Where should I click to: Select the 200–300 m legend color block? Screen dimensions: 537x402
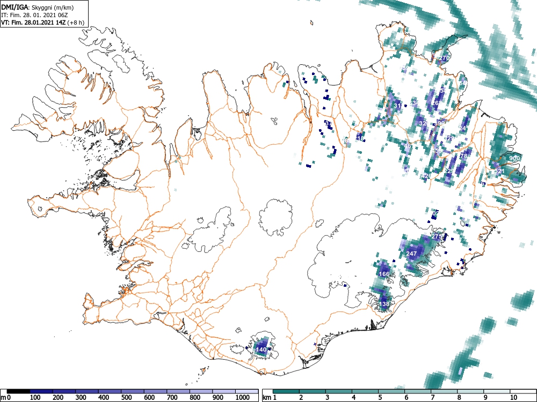coord(64,391)
